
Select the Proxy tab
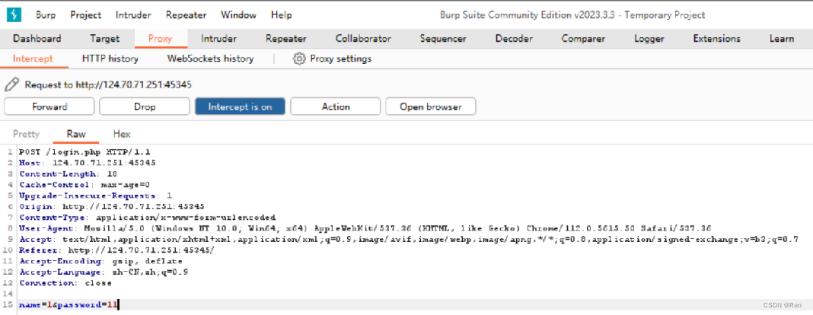160,39
